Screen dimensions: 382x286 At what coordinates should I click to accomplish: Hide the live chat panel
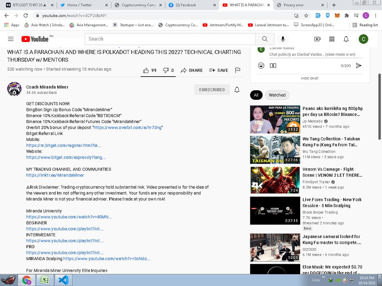click(310, 78)
